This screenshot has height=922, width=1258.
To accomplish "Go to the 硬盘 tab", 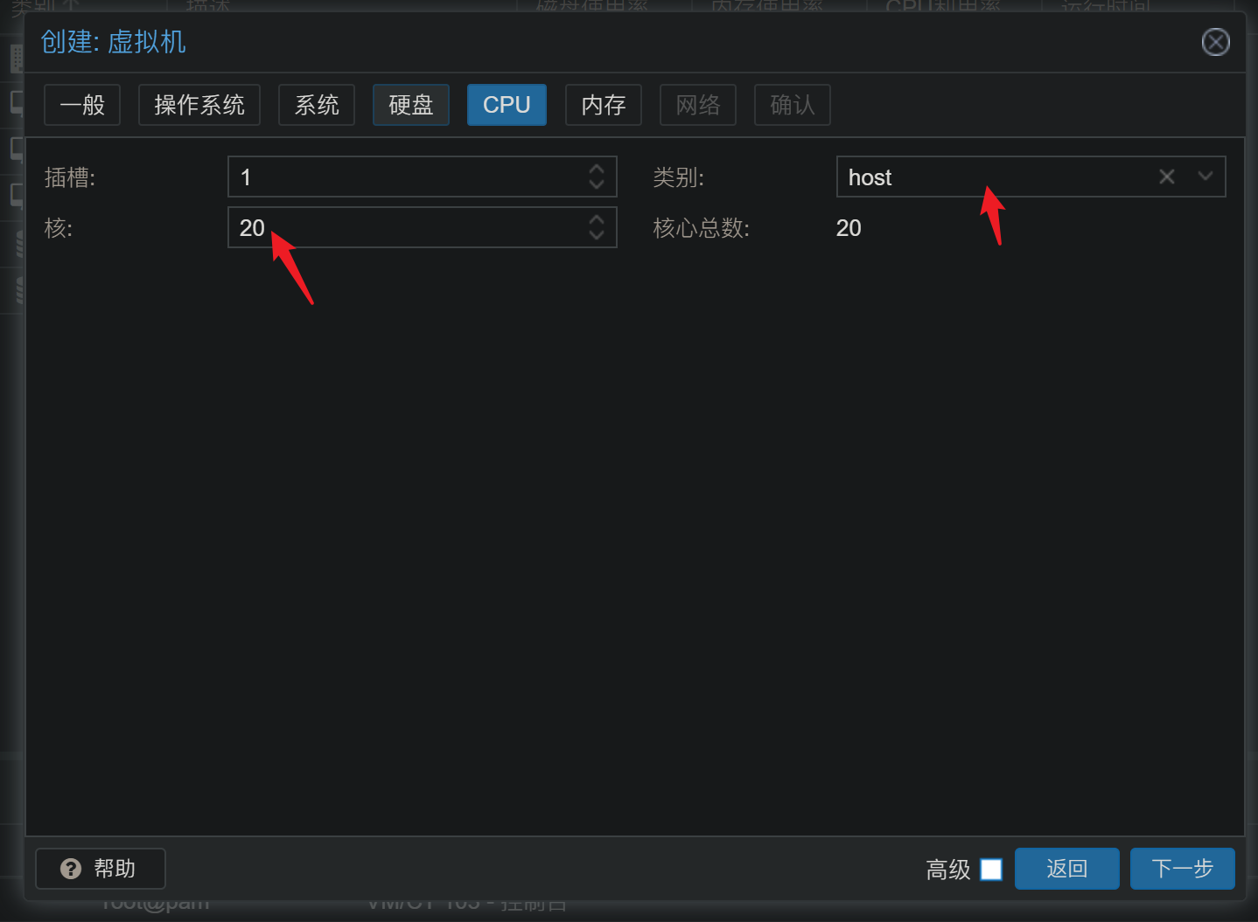I will (x=411, y=105).
